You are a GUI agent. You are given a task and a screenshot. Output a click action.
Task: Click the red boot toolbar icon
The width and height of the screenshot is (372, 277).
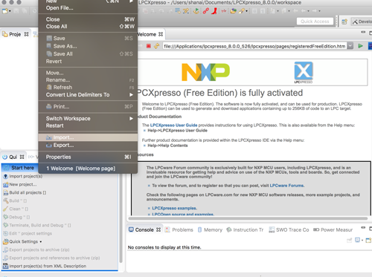pos(214,11)
